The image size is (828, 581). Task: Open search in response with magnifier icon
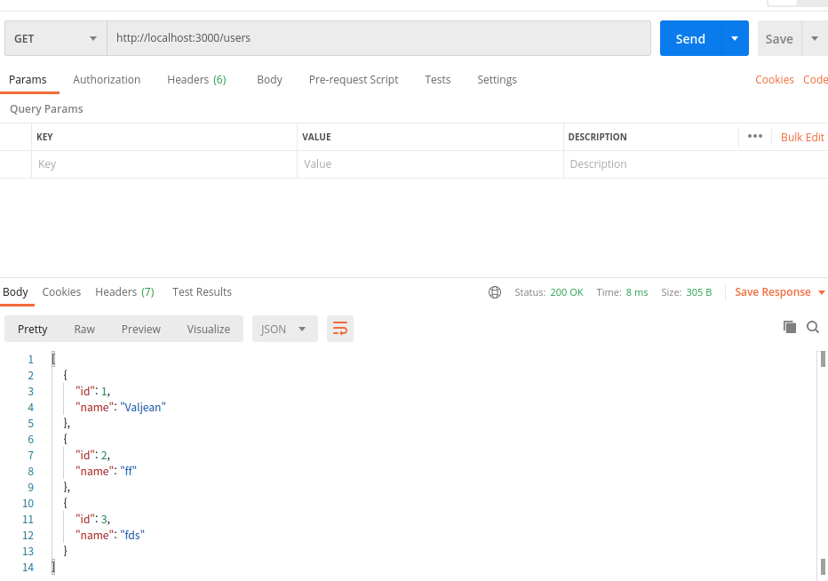click(813, 327)
